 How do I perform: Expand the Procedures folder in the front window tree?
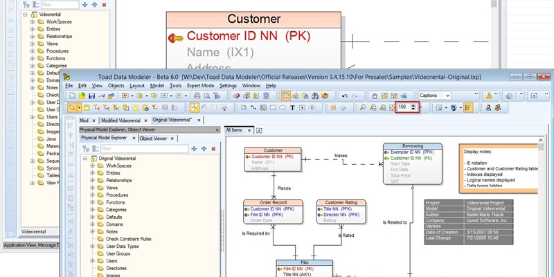click(x=93, y=195)
